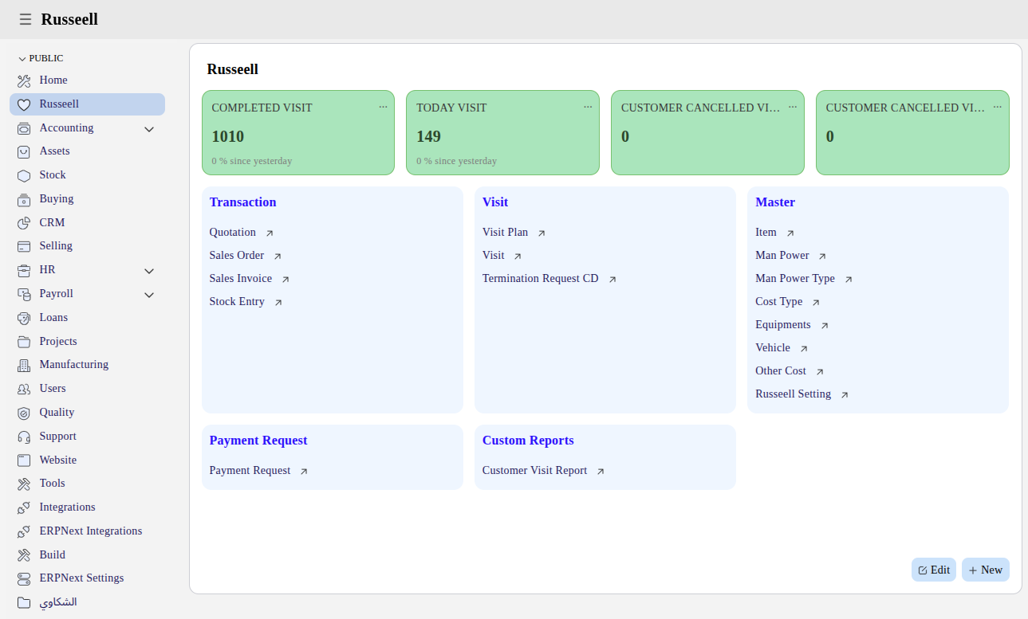Expand the HR sidebar section

(x=149, y=271)
